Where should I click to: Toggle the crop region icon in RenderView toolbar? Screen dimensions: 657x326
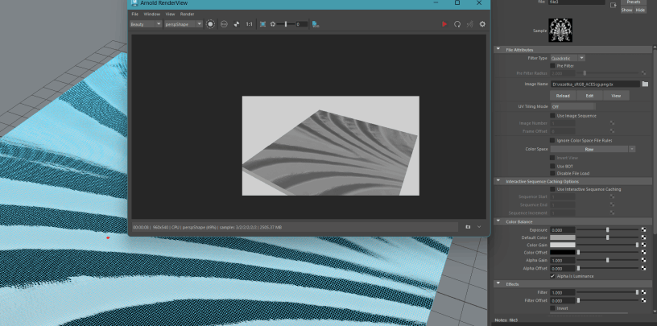(262, 24)
